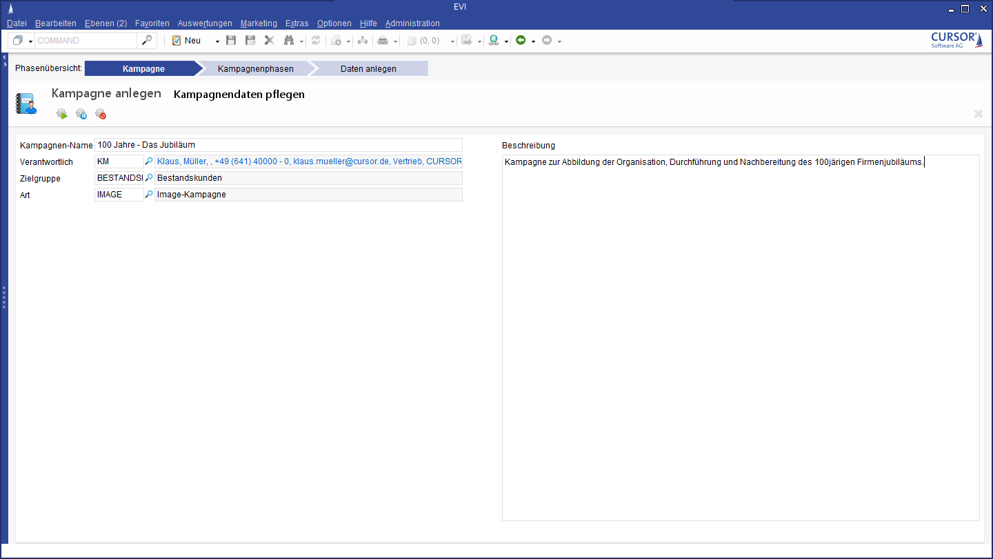The width and height of the screenshot is (993, 559).
Task: Click the green back arrow icon
Action: 521,41
